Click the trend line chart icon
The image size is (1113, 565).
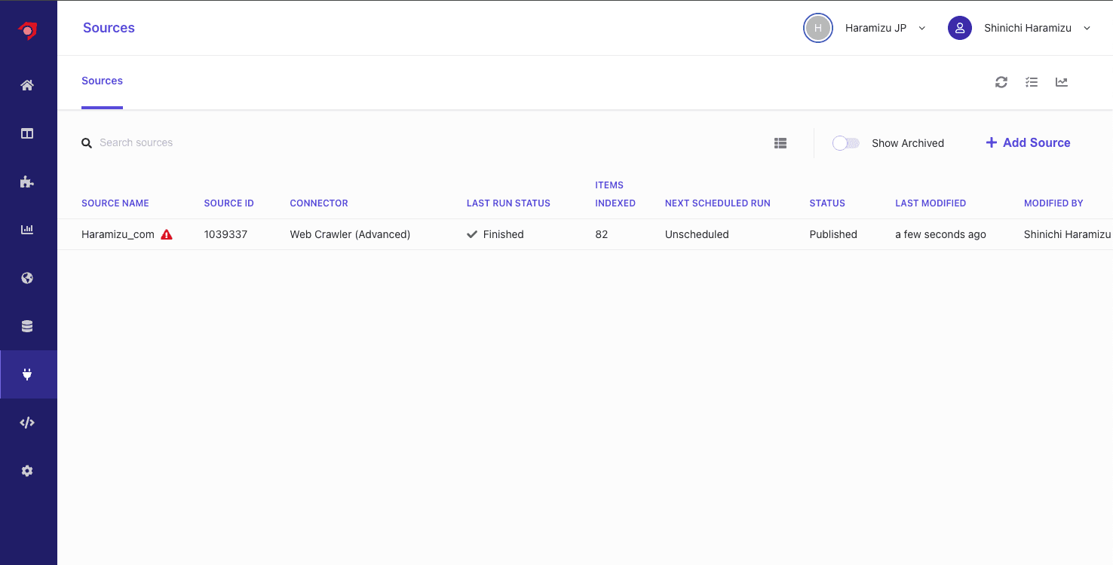(1062, 82)
